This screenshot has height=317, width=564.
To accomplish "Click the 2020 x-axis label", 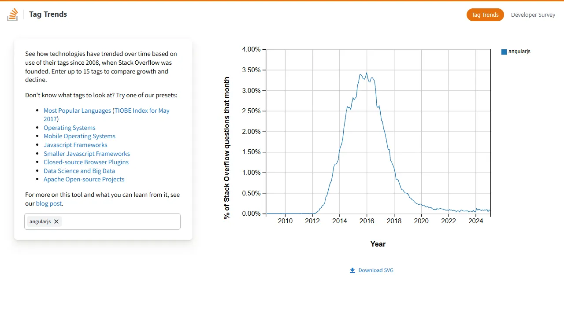I will coord(421,221).
